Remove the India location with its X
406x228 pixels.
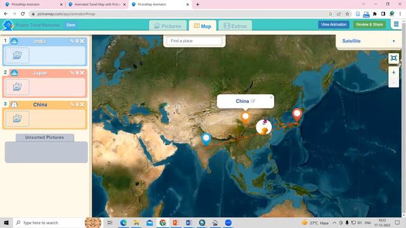coord(82,41)
